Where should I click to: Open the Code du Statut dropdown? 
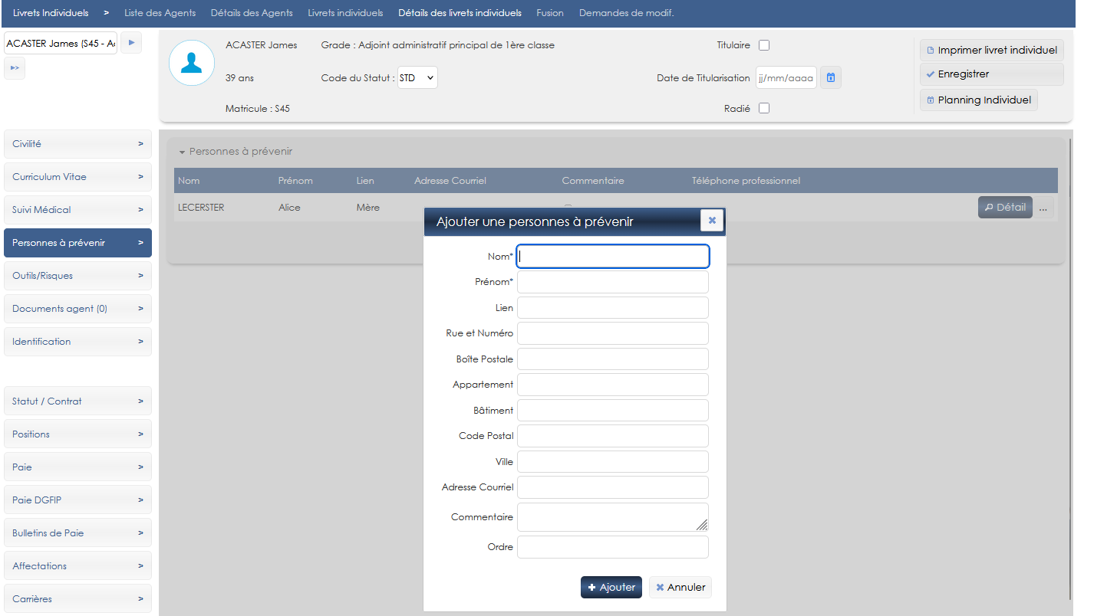tap(417, 77)
